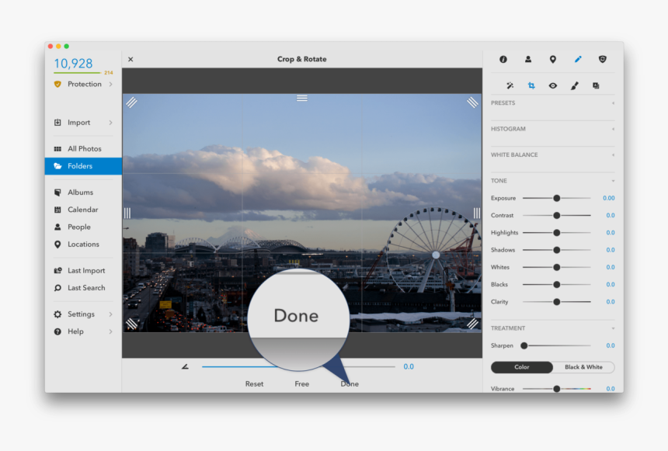Click the rotation angle slider track
Viewport: 668px width, 451px height.
[298, 366]
